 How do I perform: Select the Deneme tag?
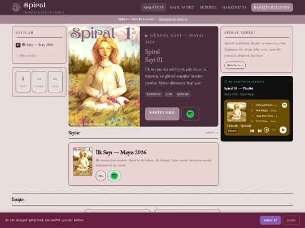click(x=183, y=94)
